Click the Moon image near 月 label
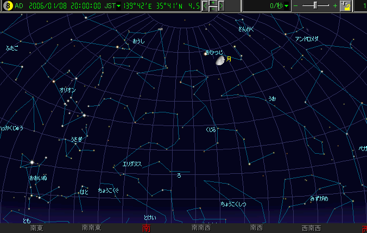This screenshot has height=233, width=367. (220, 61)
